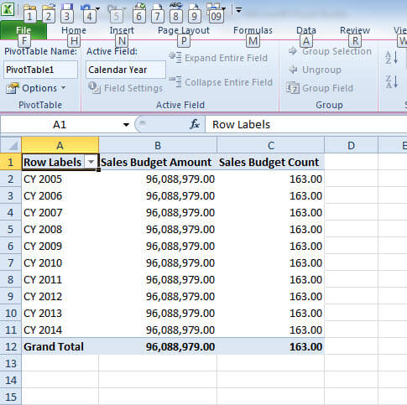Click Collapse Entire Field button
Image resolution: width=407 pixels, height=405 pixels.
point(221,82)
